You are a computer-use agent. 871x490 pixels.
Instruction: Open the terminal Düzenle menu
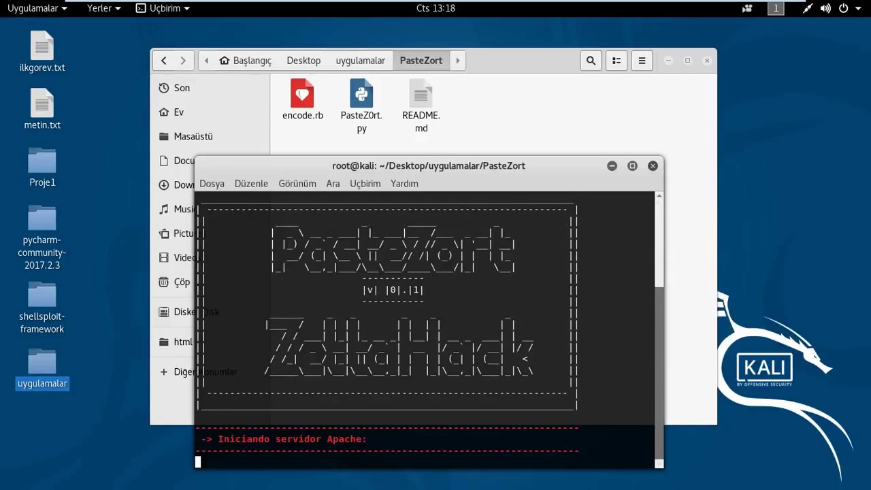click(x=251, y=184)
